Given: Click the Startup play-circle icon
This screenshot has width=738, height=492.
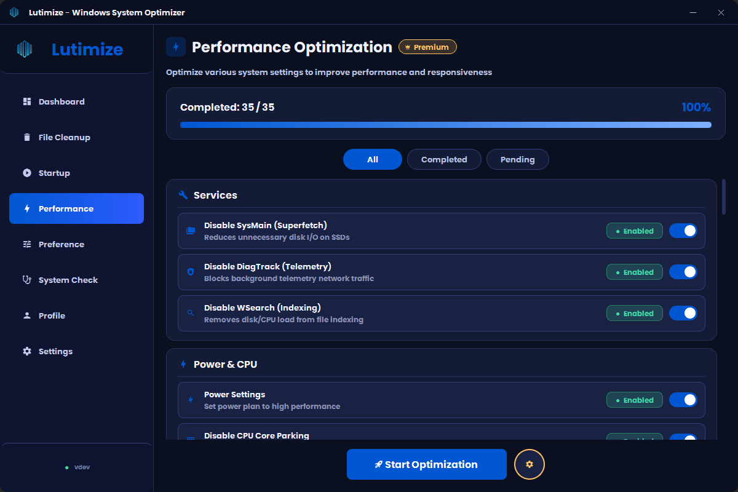Looking at the screenshot, I should 27,173.
